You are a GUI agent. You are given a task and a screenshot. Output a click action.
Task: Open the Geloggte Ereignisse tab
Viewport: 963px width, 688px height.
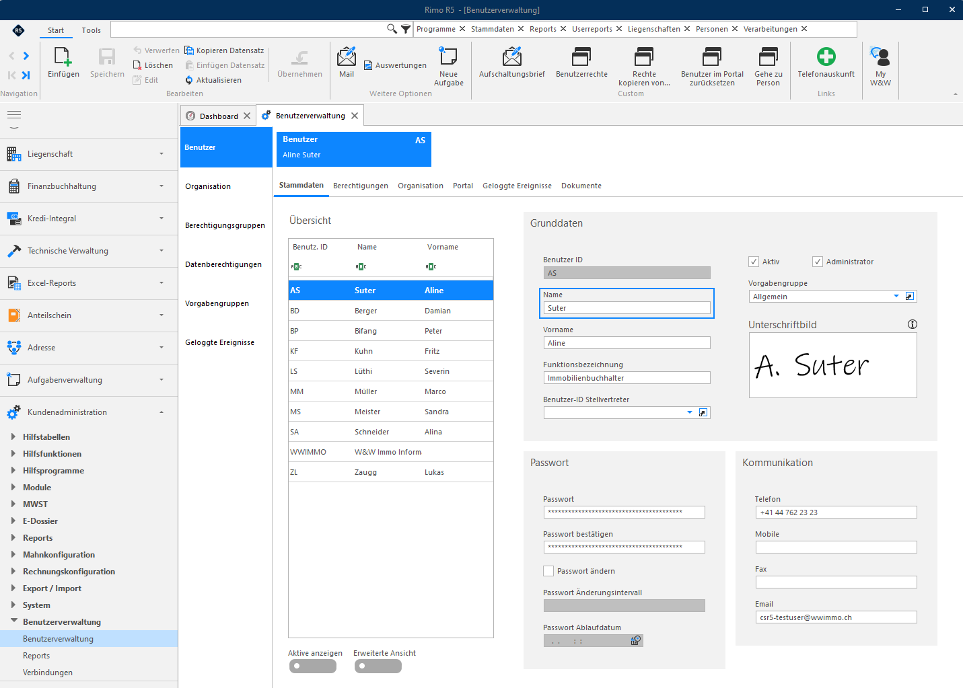[517, 186]
